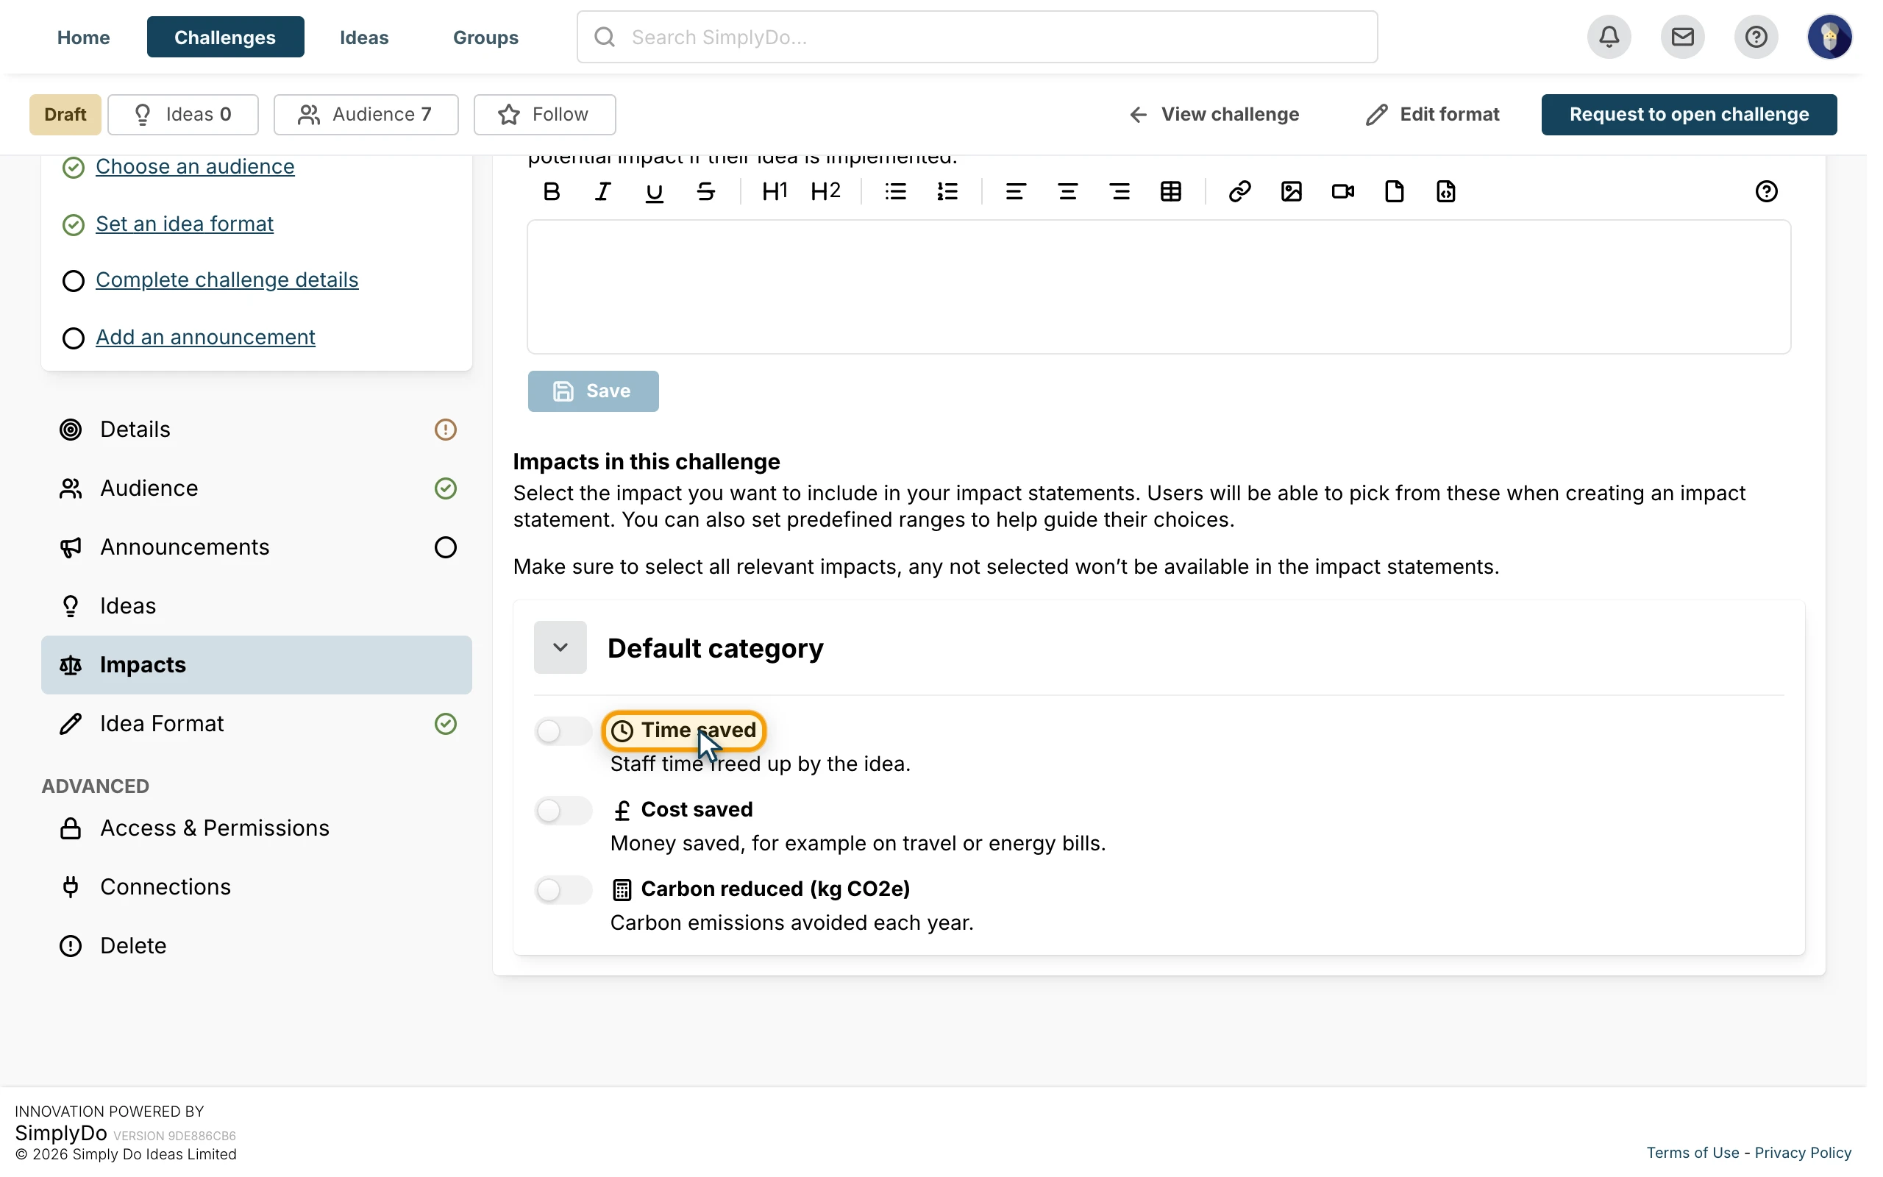Screen dimensions: 1883x1177
Task: Click the Edit format button
Action: 1433,115
